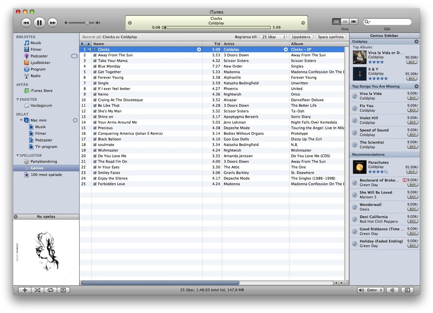Uncheck Nemo song checkbox
The image size is (433, 313).
coord(95,94)
